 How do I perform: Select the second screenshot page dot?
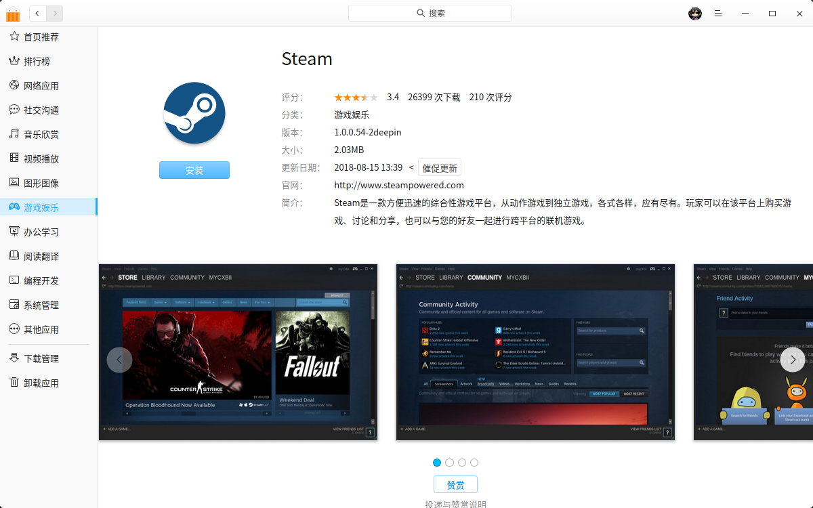point(449,463)
